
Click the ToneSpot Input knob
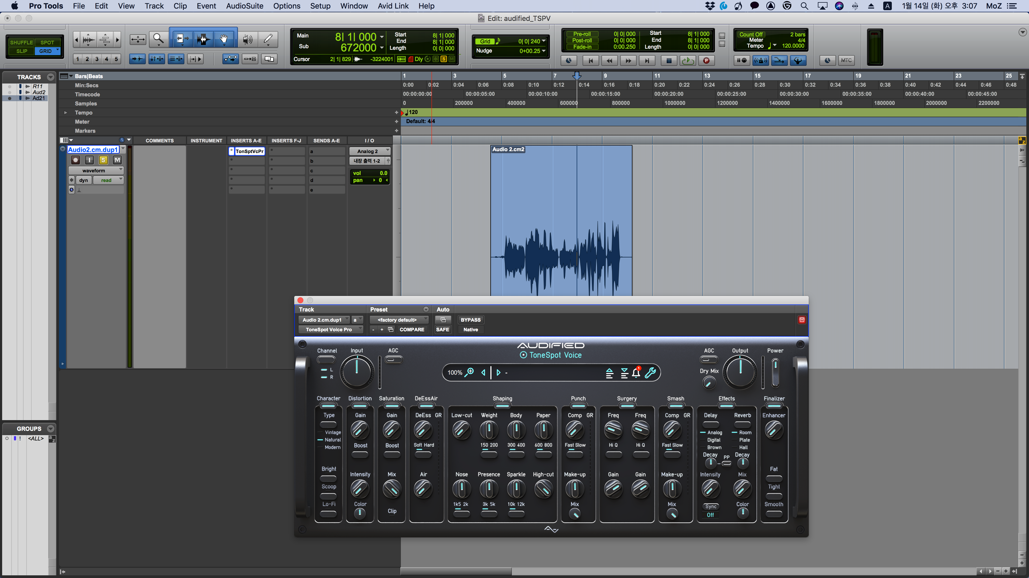click(357, 372)
